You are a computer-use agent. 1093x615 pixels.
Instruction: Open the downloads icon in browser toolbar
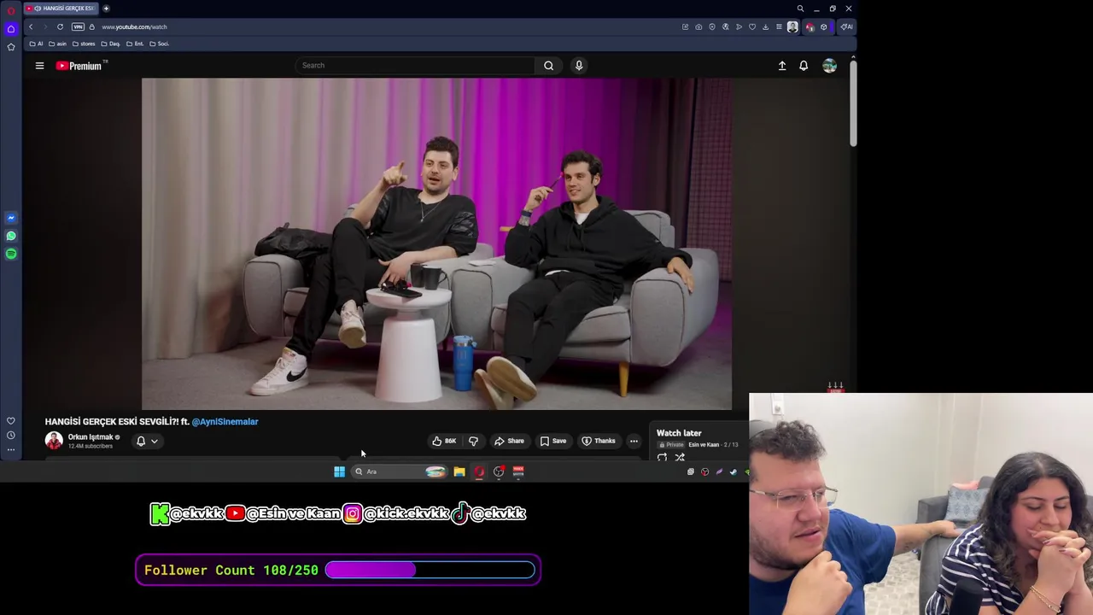click(x=765, y=26)
